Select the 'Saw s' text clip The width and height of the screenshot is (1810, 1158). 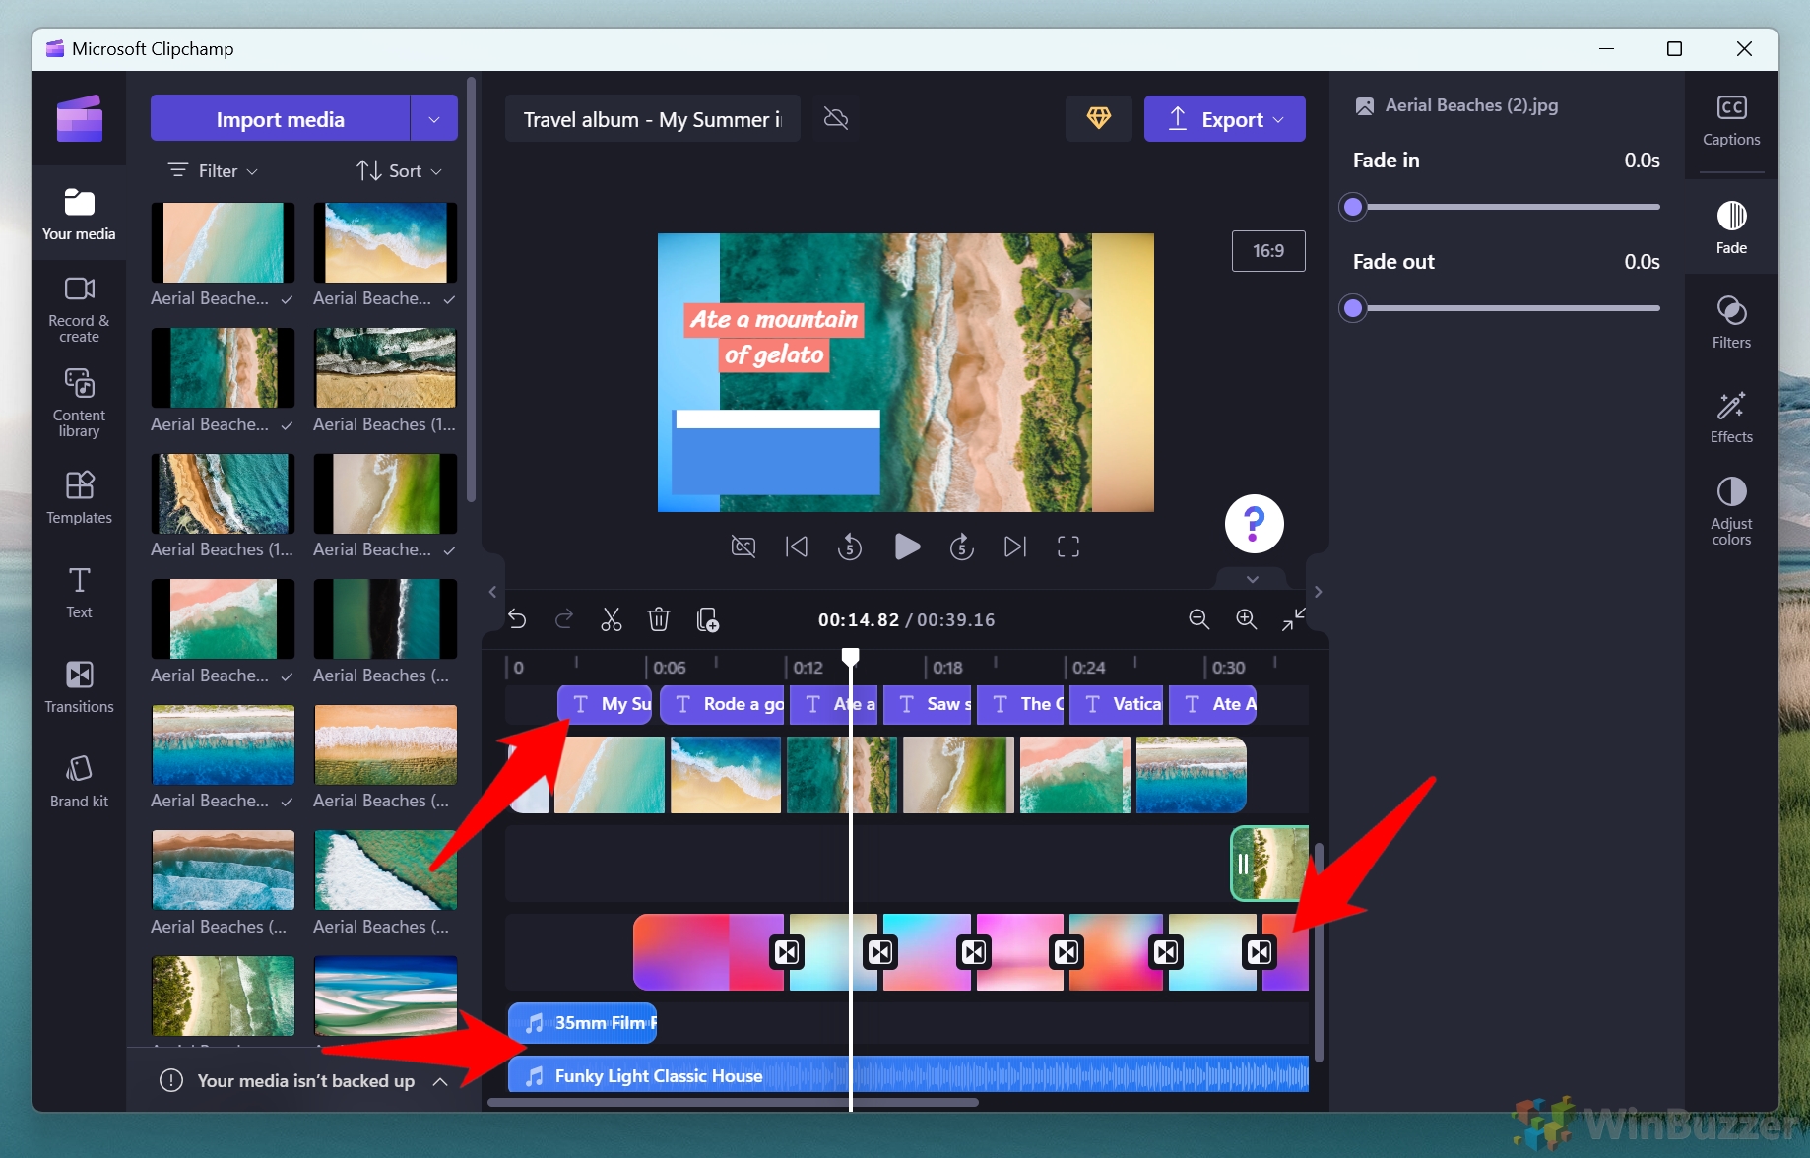point(928,704)
